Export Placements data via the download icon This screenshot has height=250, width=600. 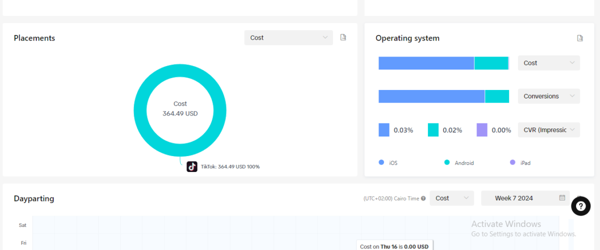(x=343, y=37)
